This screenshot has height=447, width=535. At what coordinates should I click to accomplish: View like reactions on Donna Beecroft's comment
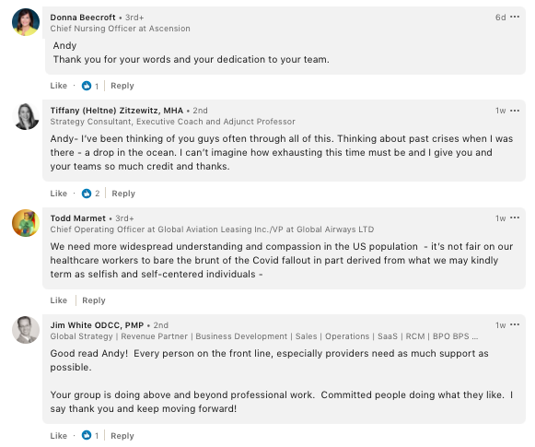[90, 86]
